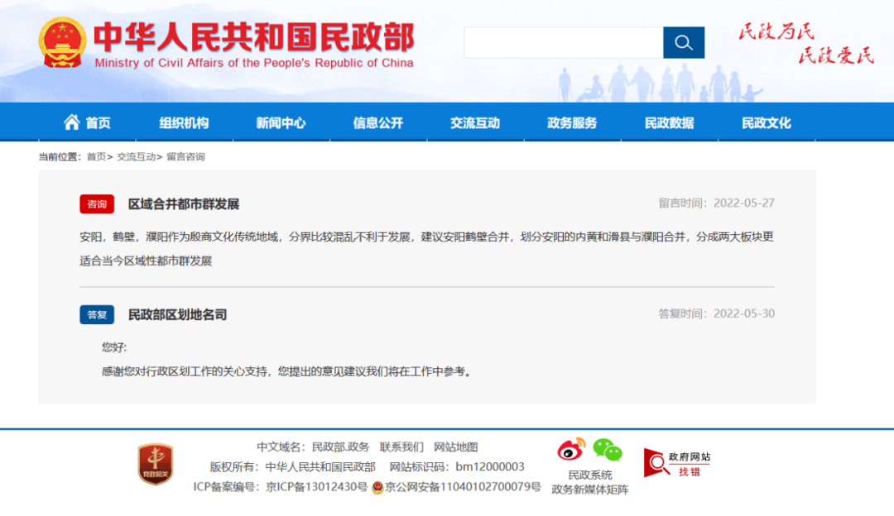Open the Weibo icon in footer
894x516 pixels.
point(571,449)
